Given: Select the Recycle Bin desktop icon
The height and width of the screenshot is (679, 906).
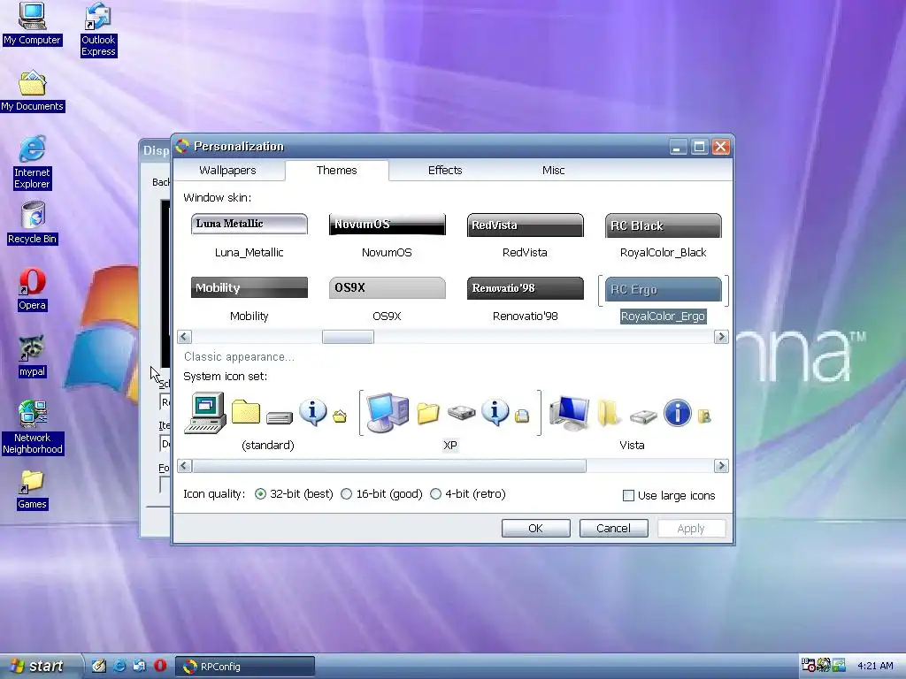Looking at the screenshot, I should click(x=33, y=223).
